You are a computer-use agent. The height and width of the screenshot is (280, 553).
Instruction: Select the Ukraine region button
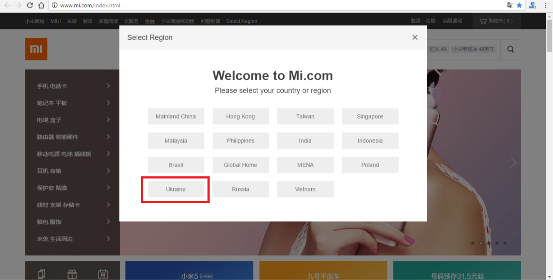pyautogui.click(x=176, y=189)
